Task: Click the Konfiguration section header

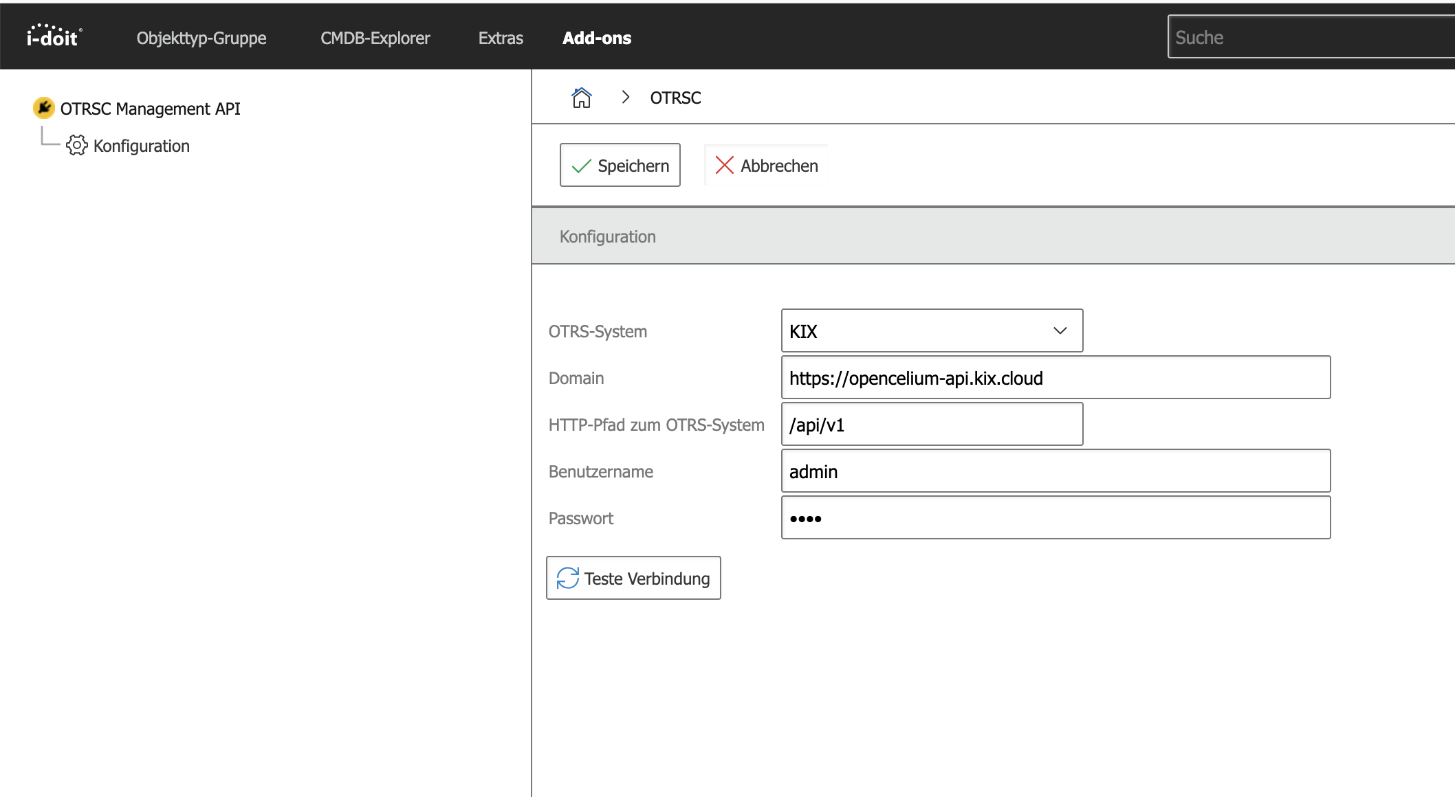Action: coord(993,236)
